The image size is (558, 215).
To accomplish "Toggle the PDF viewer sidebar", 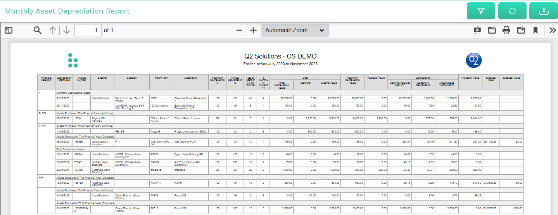I will (x=9, y=30).
